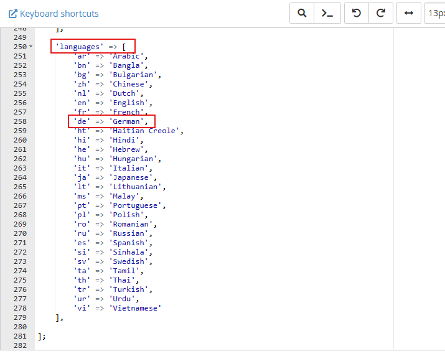The height and width of the screenshot is (361, 445).
Task: Place cursor in 'Haitian Creole' text
Action: pos(147,131)
